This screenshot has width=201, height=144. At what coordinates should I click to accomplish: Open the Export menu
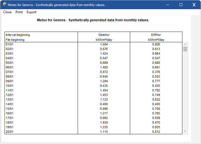tap(32, 12)
